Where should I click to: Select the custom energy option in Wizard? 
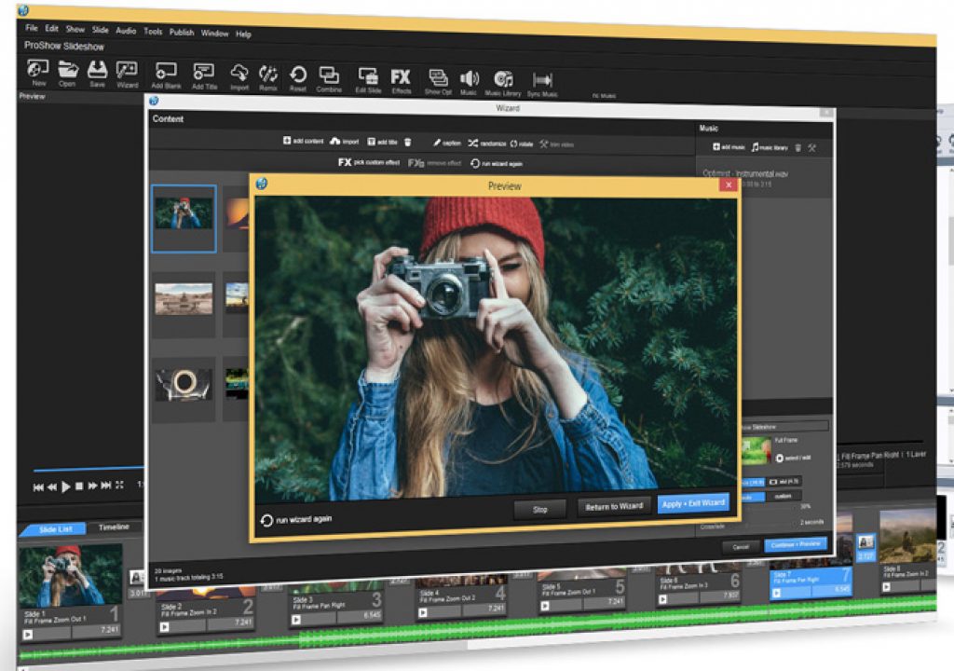tap(783, 496)
